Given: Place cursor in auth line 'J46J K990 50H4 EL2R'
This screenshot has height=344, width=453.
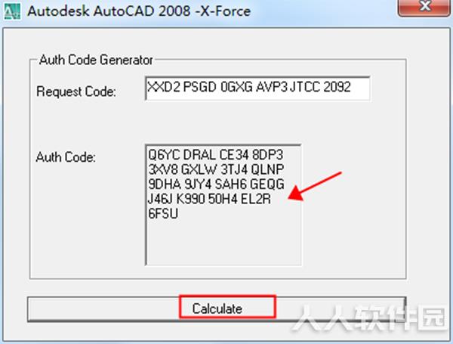Looking at the screenshot, I should tap(209, 199).
